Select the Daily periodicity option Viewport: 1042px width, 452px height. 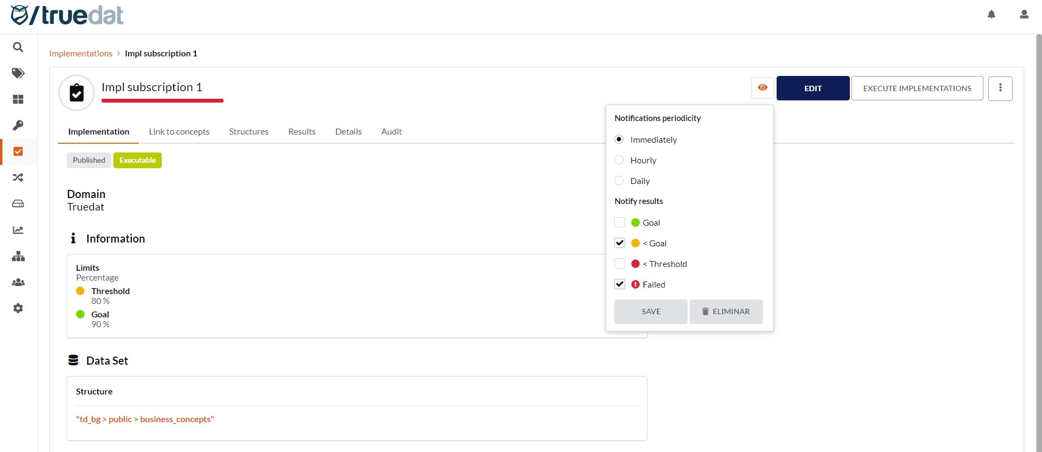tap(619, 181)
